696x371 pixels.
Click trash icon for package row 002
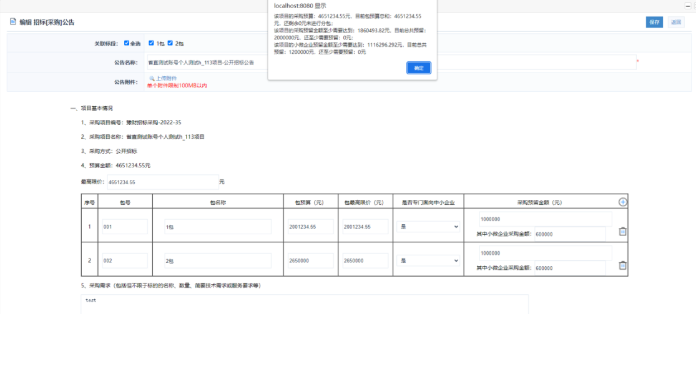point(622,265)
